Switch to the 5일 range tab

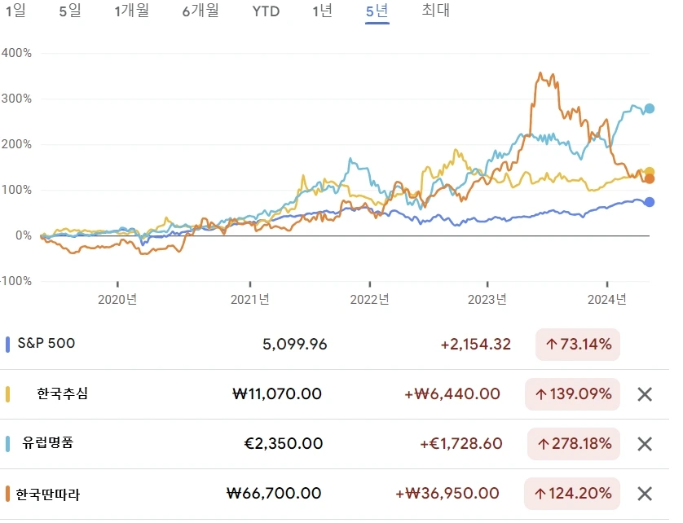pyautogui.click(x=70, y=11)
